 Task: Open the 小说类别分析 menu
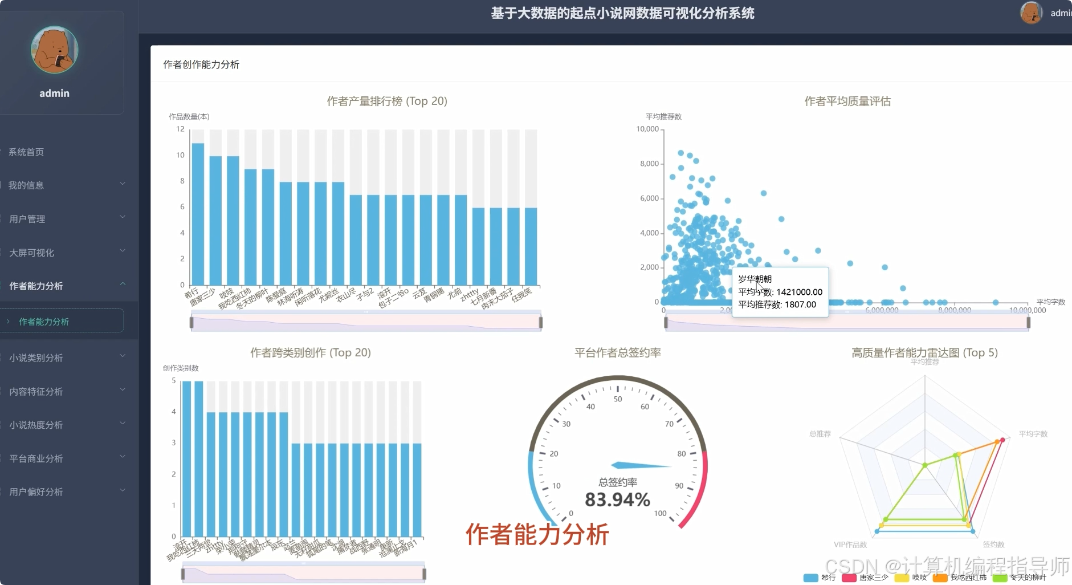(x=36, y=358)
